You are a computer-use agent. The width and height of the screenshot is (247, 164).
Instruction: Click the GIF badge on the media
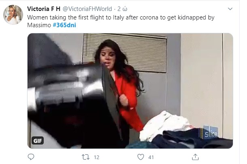pos(38,140)
